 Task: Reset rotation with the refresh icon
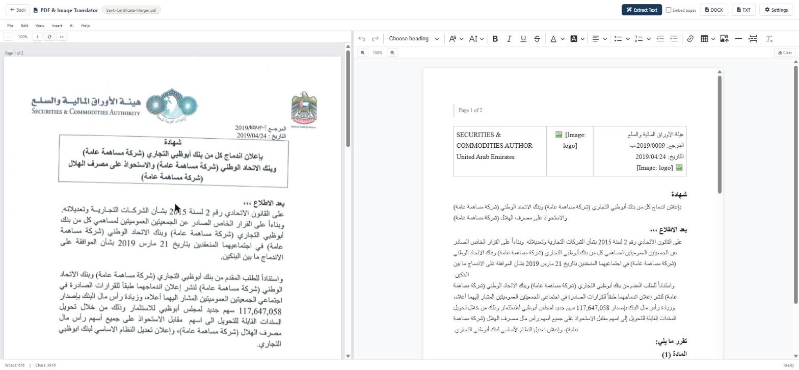(49, 37)
